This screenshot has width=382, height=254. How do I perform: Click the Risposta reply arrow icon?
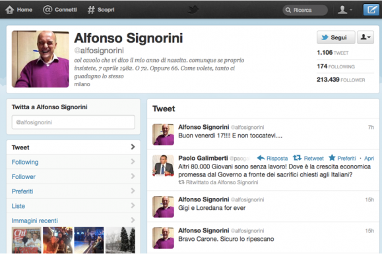click(x=261, y=158)
